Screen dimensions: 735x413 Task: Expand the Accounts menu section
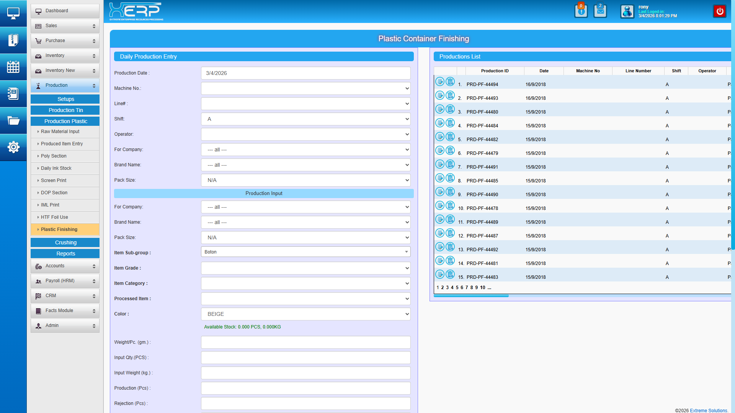65,266
